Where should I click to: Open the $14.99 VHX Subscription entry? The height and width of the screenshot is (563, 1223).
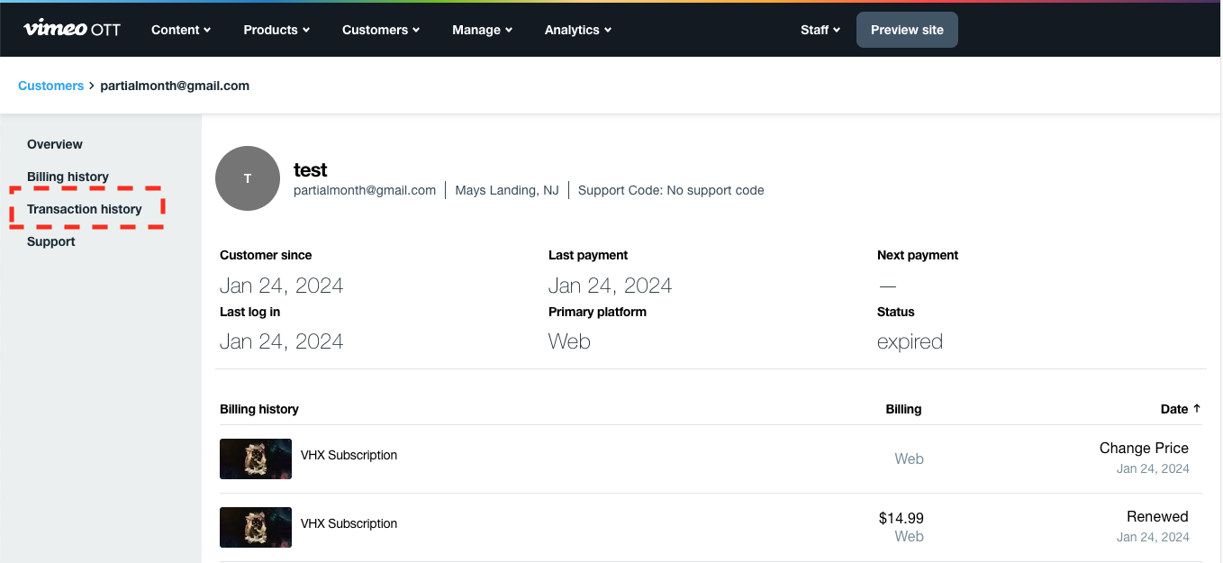pyautogui.click(x=349, y=523)
